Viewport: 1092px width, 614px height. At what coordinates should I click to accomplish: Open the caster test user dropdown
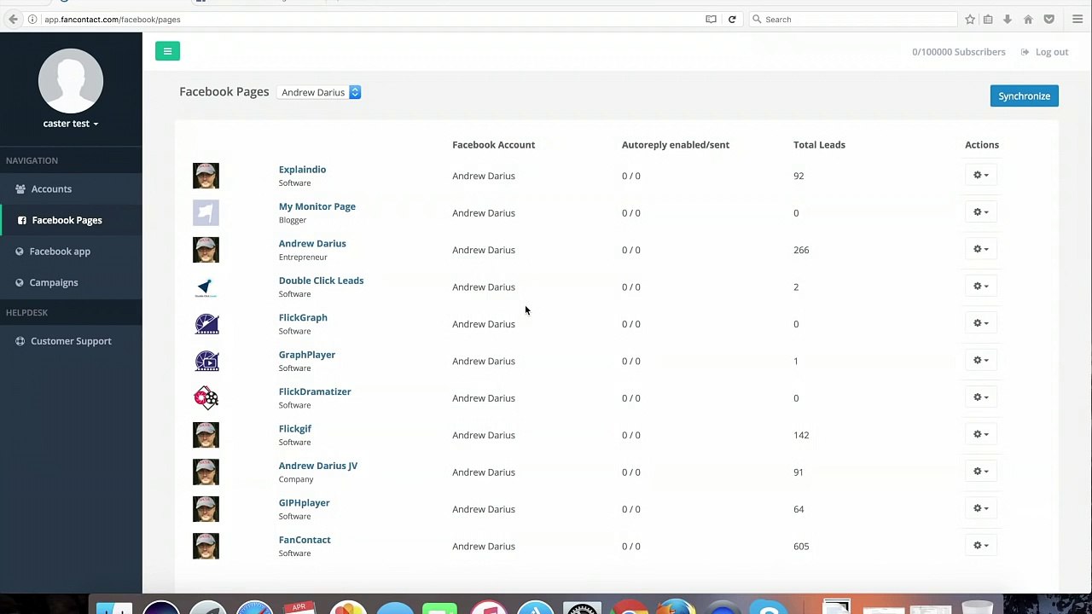click(71, 124)
